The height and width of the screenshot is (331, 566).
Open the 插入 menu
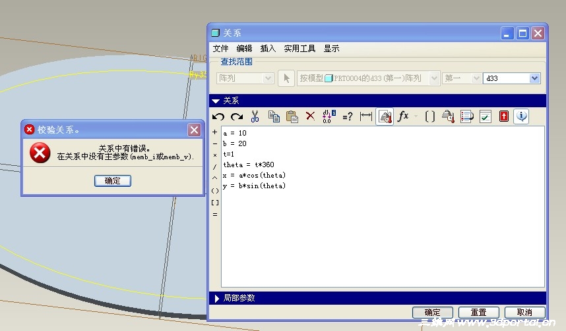[268, 49]
